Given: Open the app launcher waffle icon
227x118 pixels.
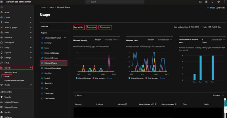Looking at the screenshot, I should coord(1,2).
